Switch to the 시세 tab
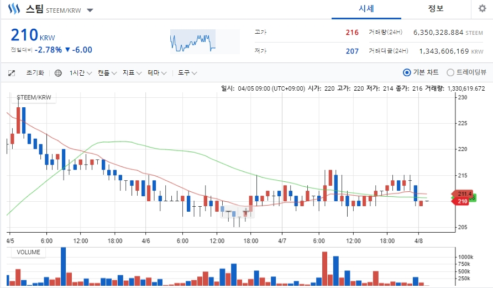493x288 pixels. pos(366,9)
